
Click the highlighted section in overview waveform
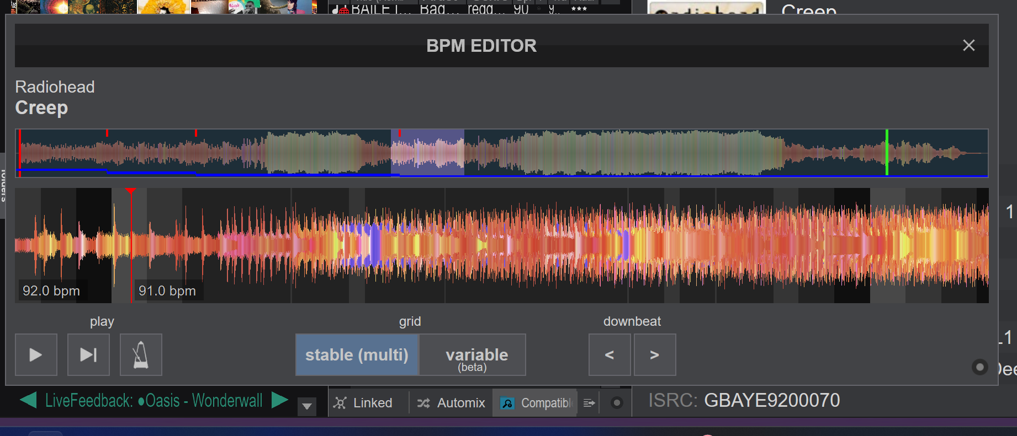click(x=427, y=153)
